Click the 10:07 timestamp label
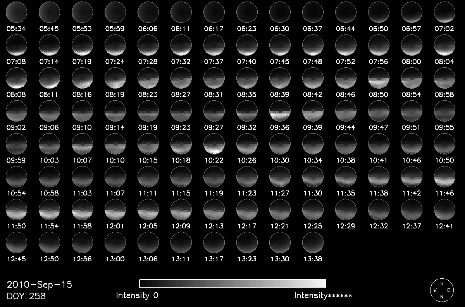This screenshot has height=307, width=465. [82, 160]
